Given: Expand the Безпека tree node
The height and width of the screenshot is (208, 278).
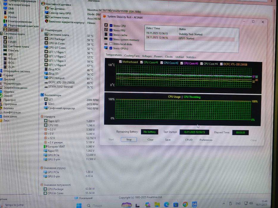Looking at the screenshot, I should click(1, 108).
